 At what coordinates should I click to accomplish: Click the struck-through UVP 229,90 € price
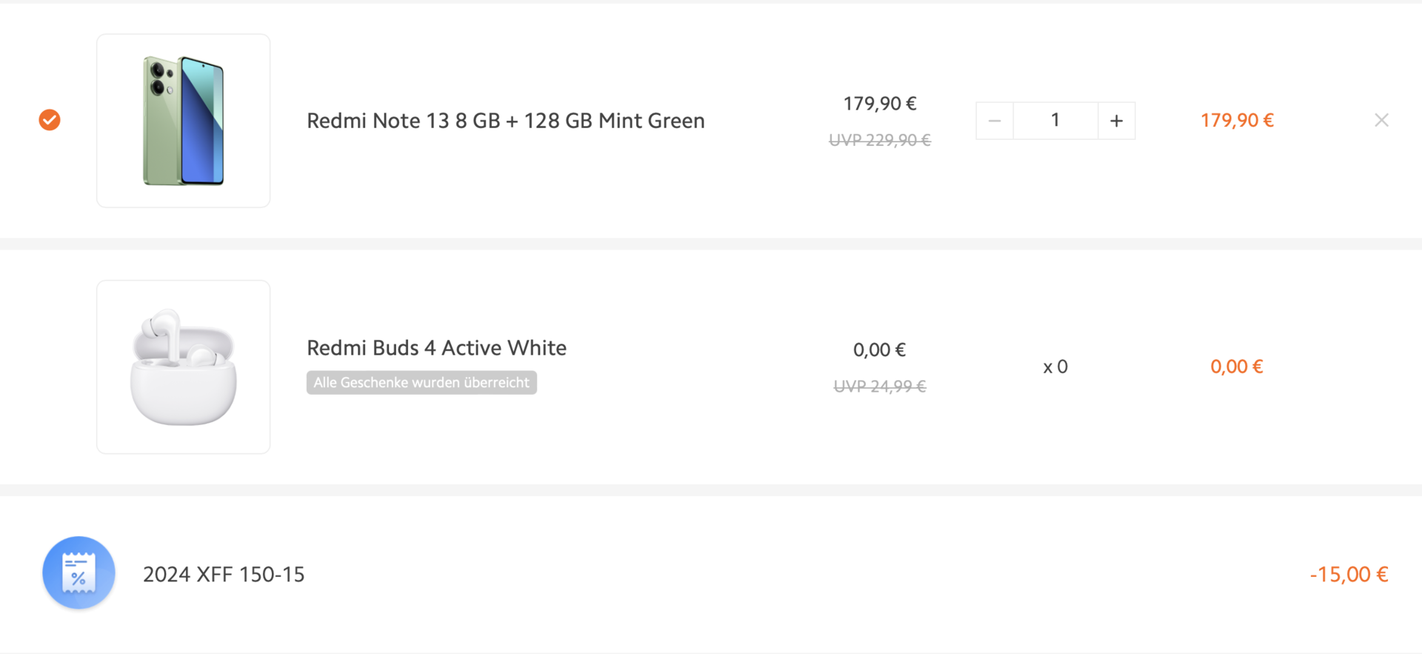click(x=880, y=140)
